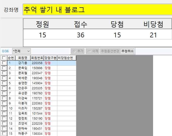The width and height of the screenshot is (172, 136).
Task: Select the member name 안은주
Action: pos(23,88)
